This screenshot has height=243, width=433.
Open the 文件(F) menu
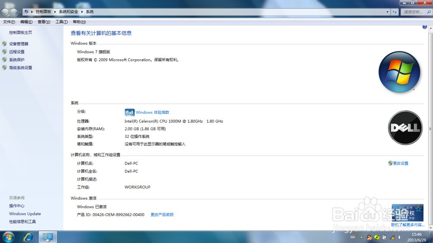pyautogui.click(x=9, y=22)
